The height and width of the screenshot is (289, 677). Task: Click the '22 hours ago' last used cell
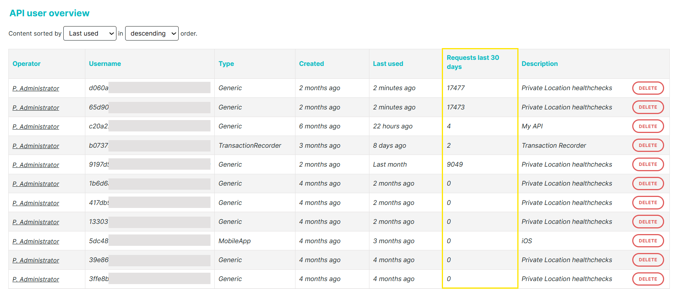pyautogui.click(x=393, y=126)
